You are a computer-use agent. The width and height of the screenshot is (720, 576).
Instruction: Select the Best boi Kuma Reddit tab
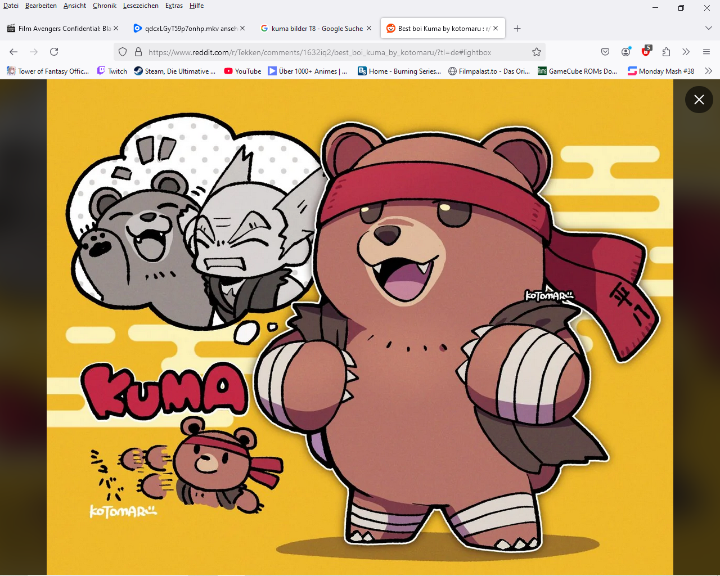pyautogui.click(x=443, y=28)
